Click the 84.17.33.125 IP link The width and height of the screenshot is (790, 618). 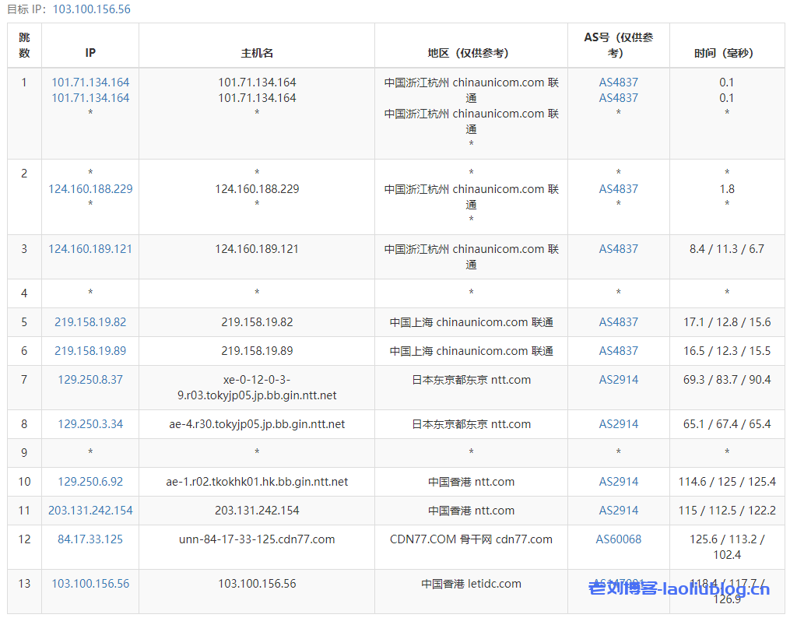point(90,539)
